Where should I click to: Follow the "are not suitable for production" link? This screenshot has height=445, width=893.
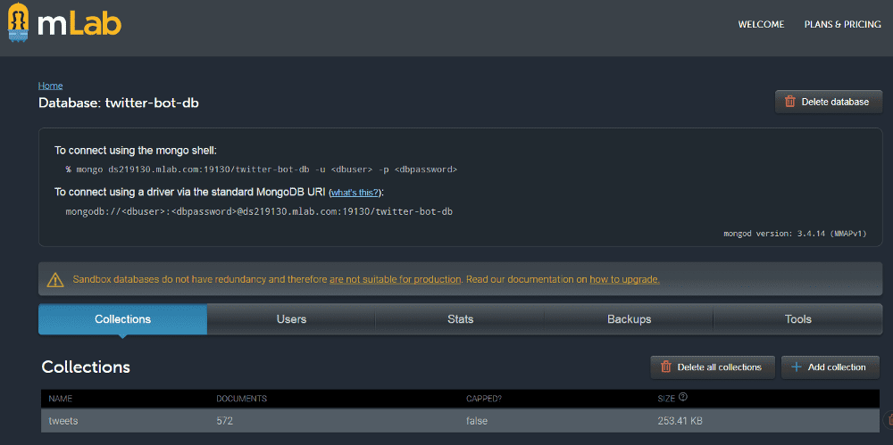(x=395, y=279)
